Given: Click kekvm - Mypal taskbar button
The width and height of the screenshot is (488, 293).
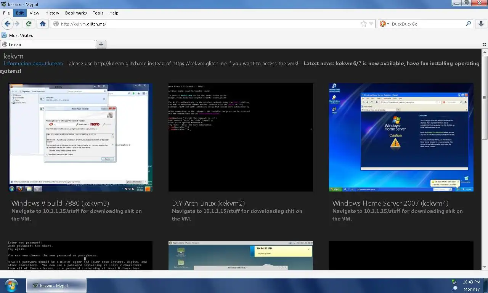Looking at the screenshot, I should coord(56,285).
